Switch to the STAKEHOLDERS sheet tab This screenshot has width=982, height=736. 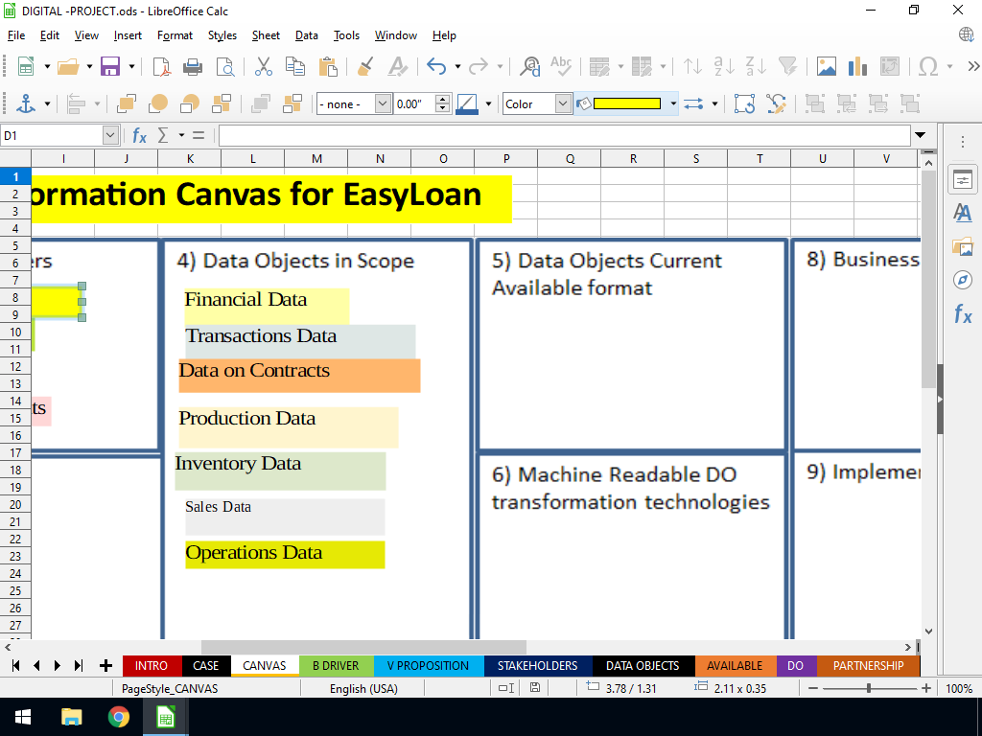pos(537,666)
